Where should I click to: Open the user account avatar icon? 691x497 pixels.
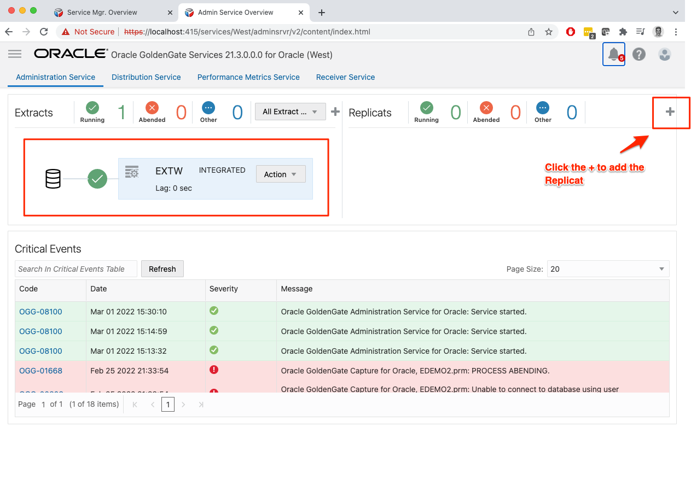pos(664,54)
